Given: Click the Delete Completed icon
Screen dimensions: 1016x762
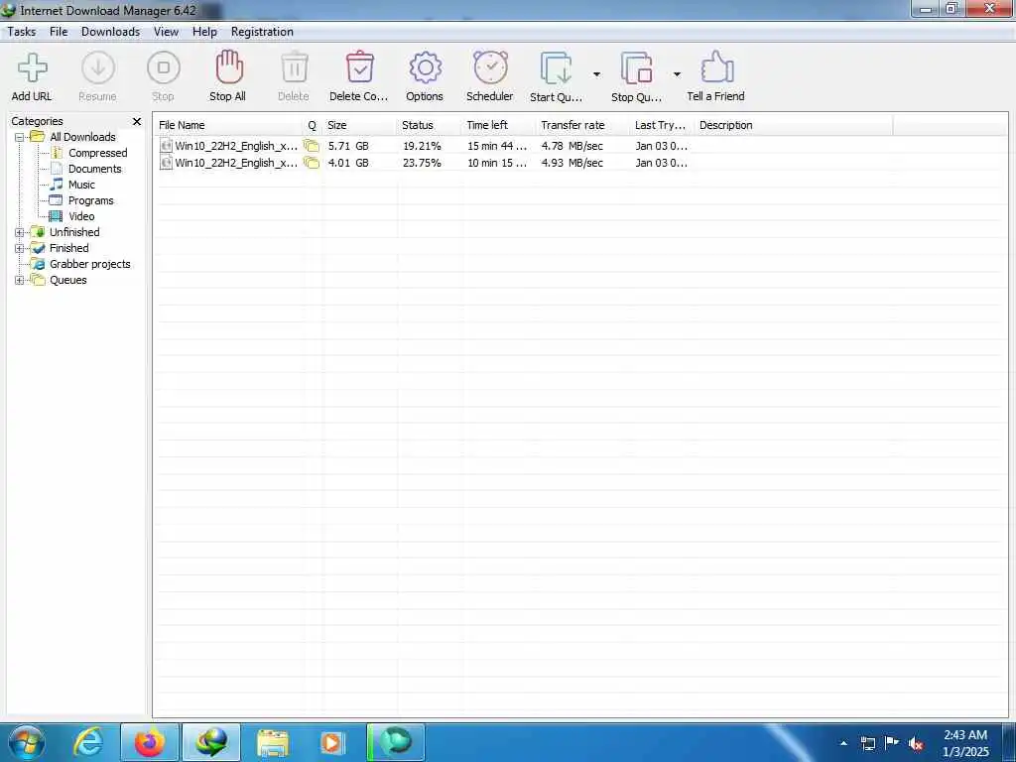Looking at the screenshot, I should [x=359, y=67].
